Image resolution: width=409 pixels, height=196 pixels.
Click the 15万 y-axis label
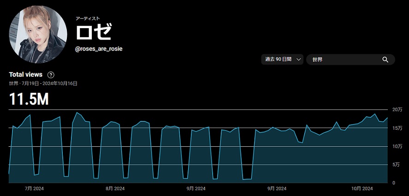pyautogui.click(x=397, y=128)
